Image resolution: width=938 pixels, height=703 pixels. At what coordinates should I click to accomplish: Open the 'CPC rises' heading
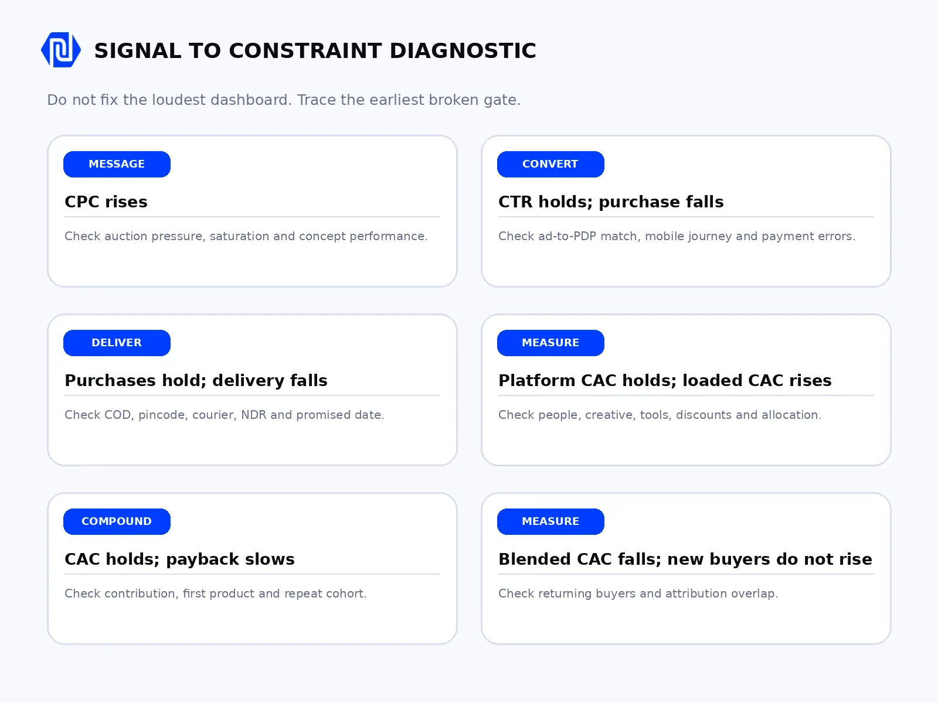(106, 202)
